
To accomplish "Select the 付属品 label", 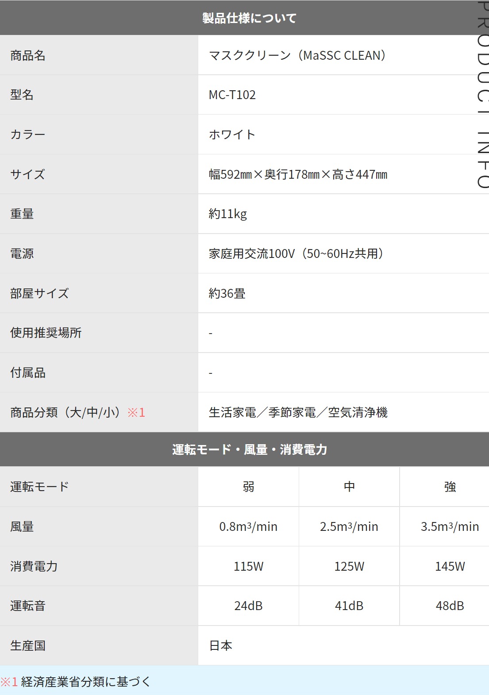I will tap(28, 373).
